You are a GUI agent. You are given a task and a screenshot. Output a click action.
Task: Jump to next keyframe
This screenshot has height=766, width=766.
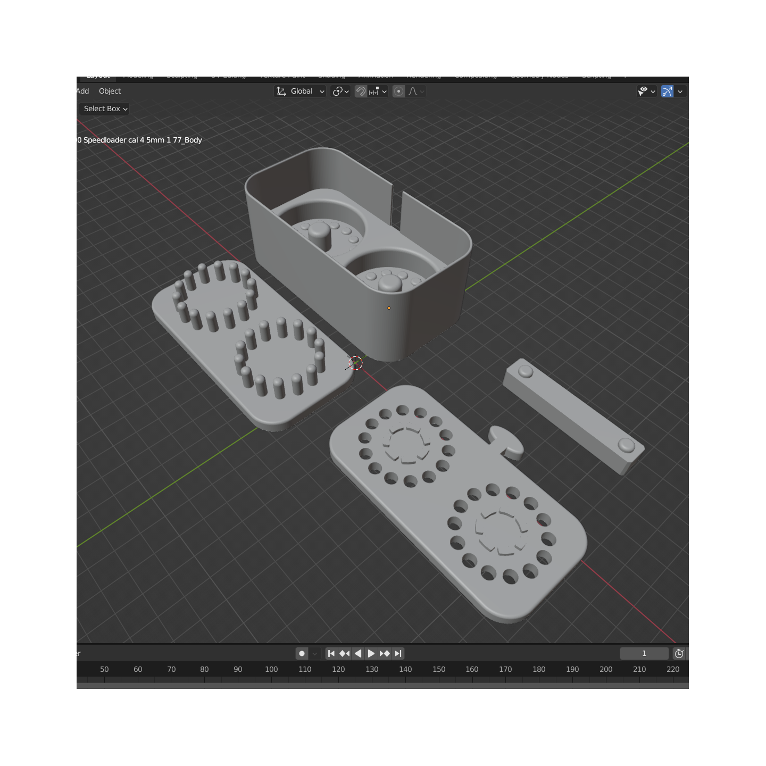click(385, 653)
